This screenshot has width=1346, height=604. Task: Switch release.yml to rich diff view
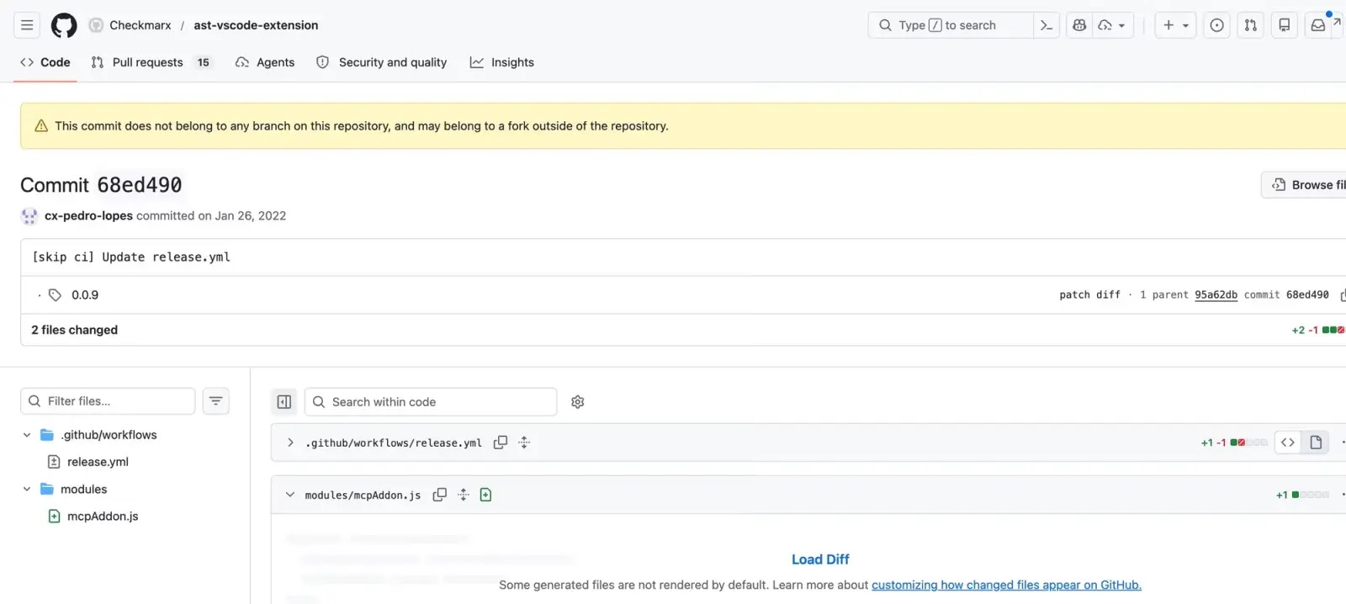point(1316,442)
